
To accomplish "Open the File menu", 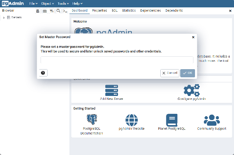I will point(33,3).
